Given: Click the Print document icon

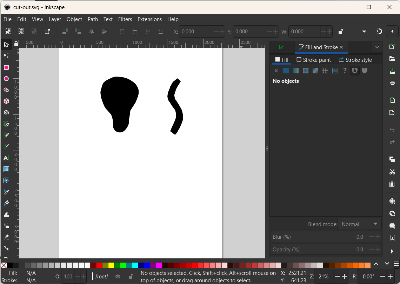Looking at the screenshot, I should pos(392,83).
